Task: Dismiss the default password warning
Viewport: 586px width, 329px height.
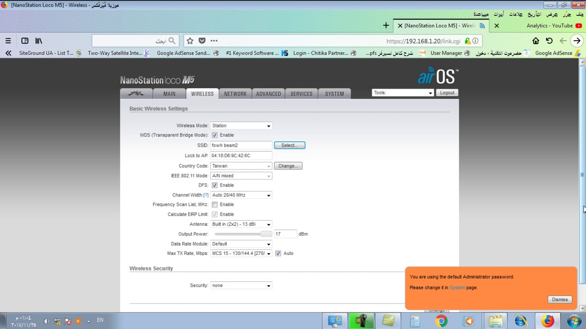Action: (560, 300)
